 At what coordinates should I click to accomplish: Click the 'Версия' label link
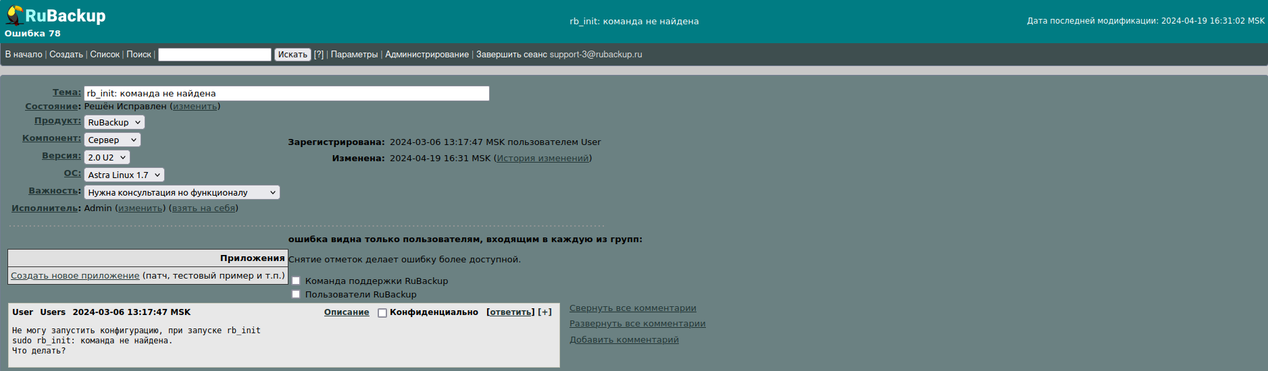tap(61, 156)
